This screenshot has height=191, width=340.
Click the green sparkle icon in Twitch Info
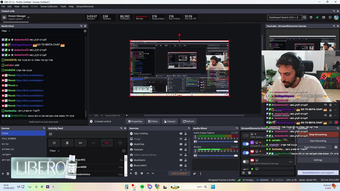[x=317, y=18]
